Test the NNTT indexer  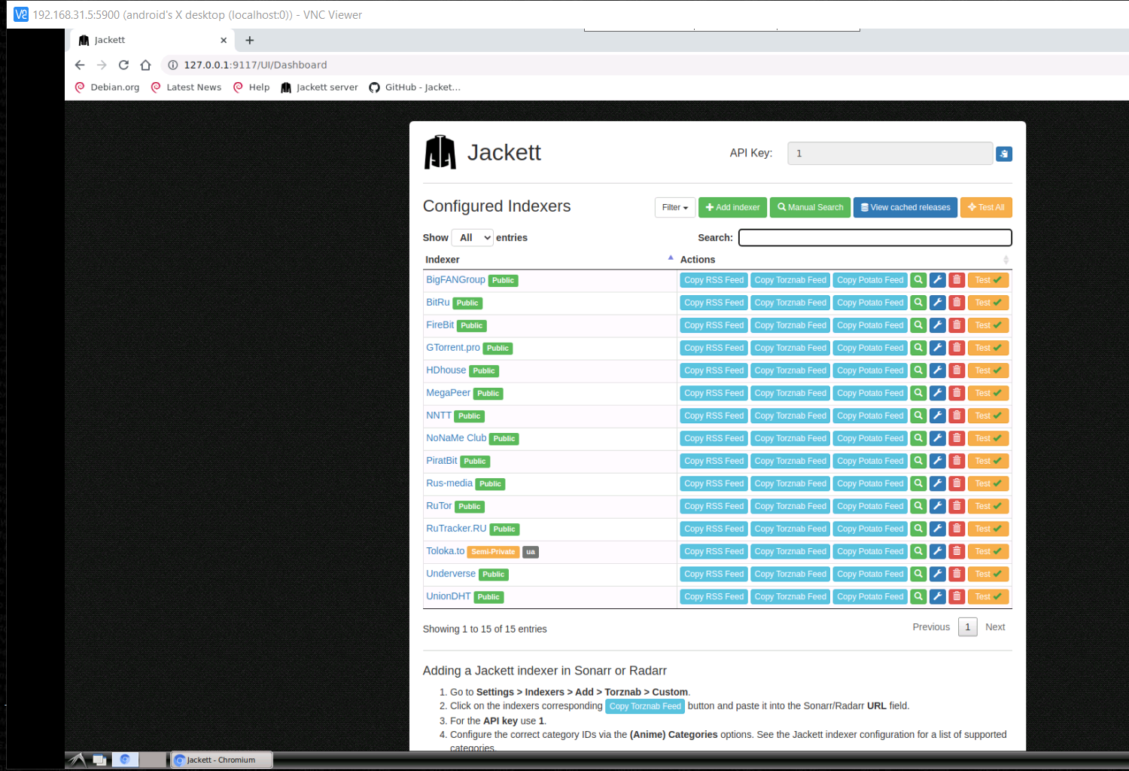pos(988,416)
